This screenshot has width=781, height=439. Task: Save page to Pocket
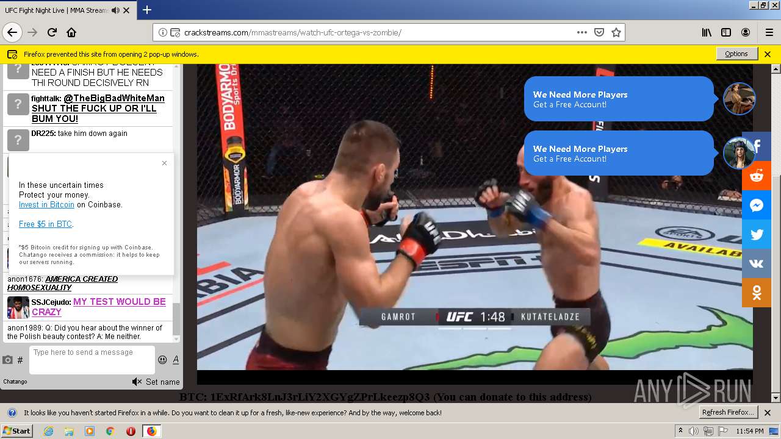click(x=599, y=32)
